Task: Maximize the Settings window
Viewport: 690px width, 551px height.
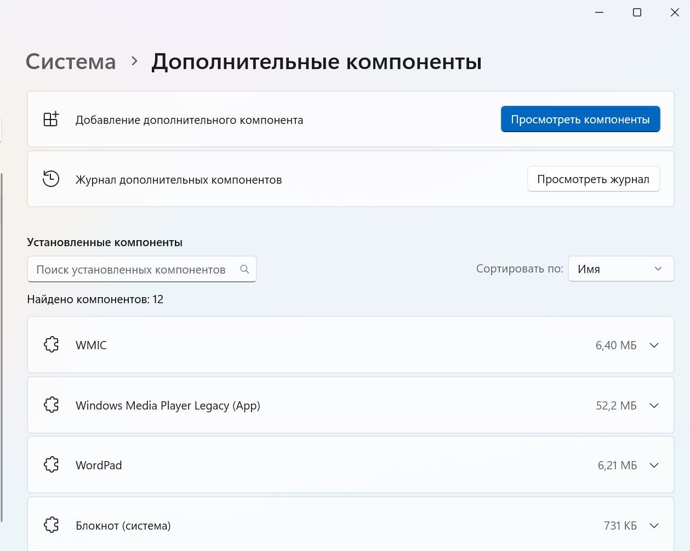Action: point(637,13)
